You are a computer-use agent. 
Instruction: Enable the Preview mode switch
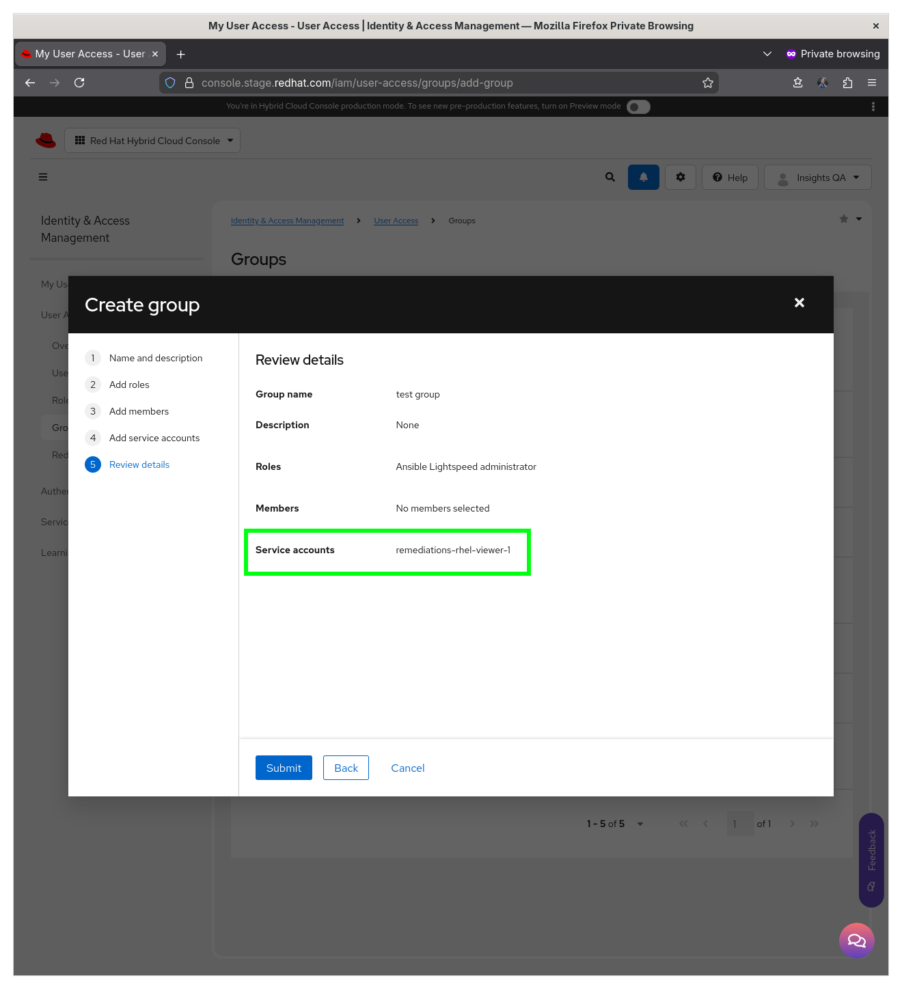(x=638, y=107)
